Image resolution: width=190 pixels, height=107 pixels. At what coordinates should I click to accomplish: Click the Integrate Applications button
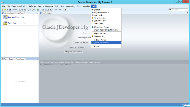[73, 52]
